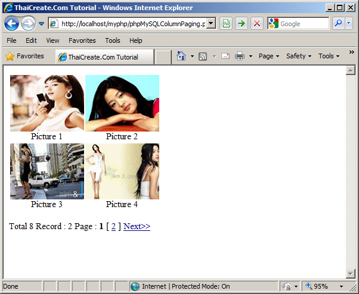
Task: Open the Help menu
Action: point(136,40)
